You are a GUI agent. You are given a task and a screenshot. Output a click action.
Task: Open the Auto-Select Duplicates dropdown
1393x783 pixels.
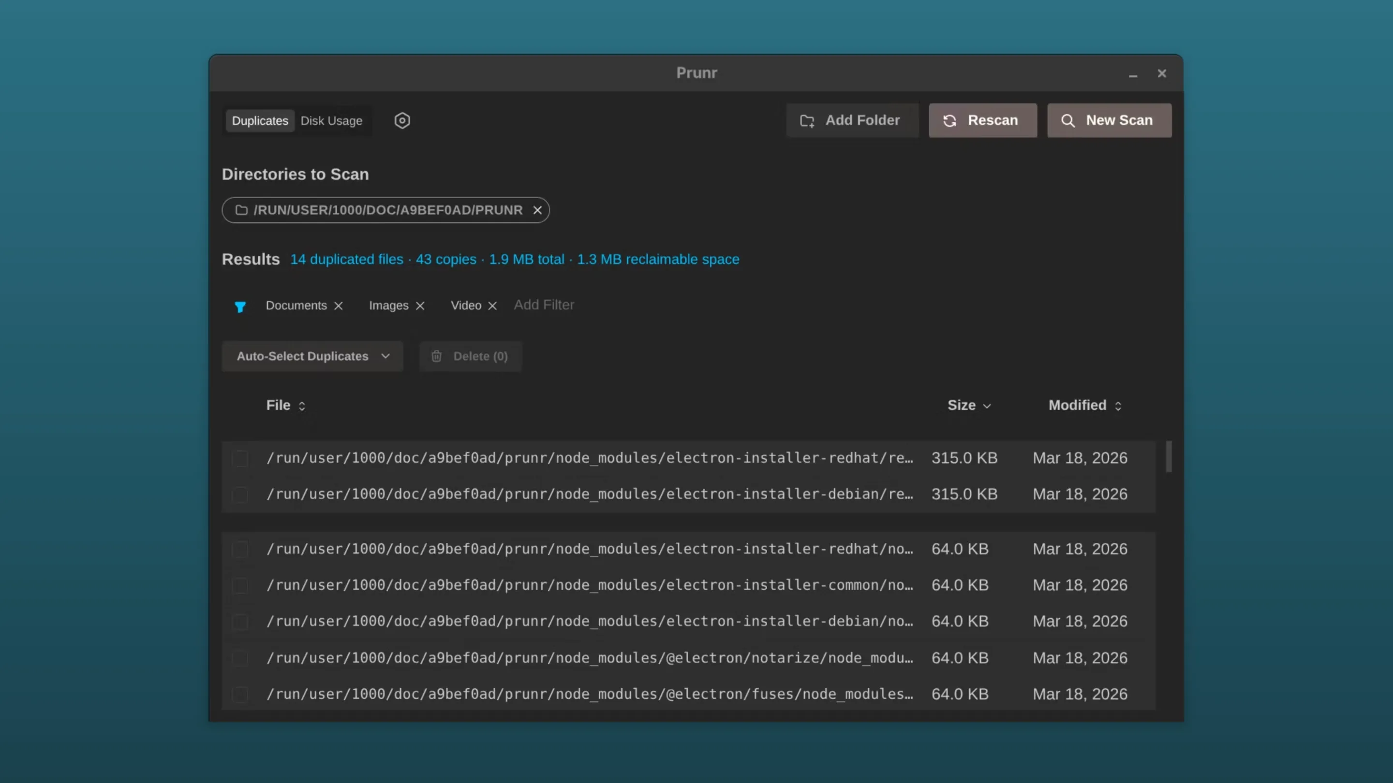312,356
